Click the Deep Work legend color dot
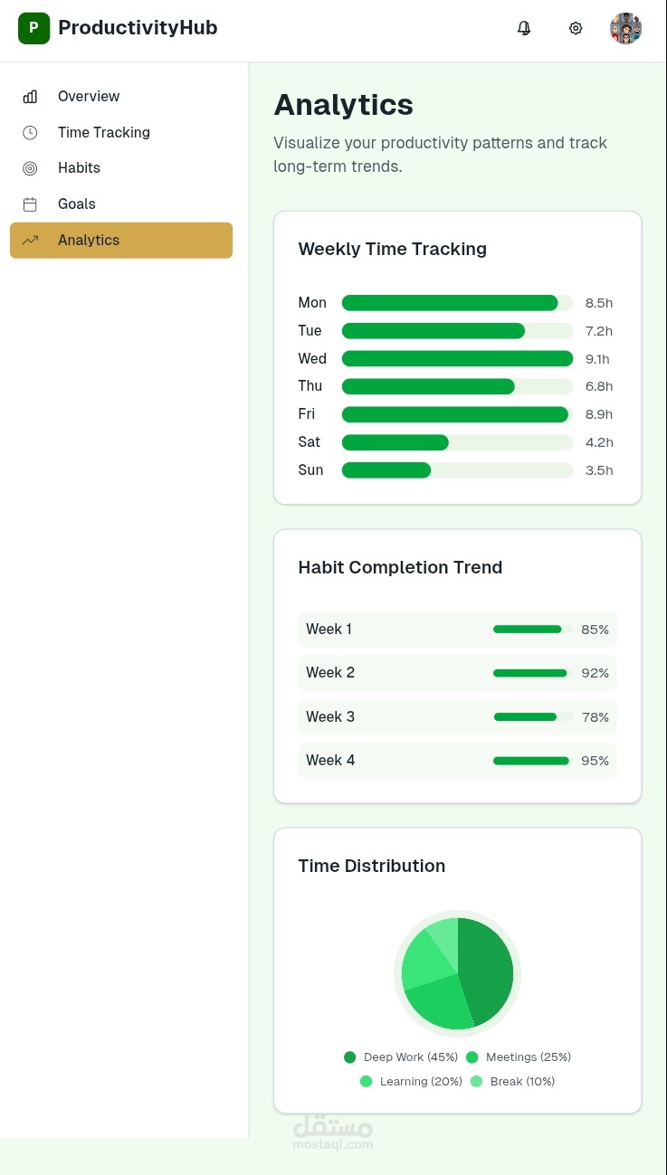 350,1057
